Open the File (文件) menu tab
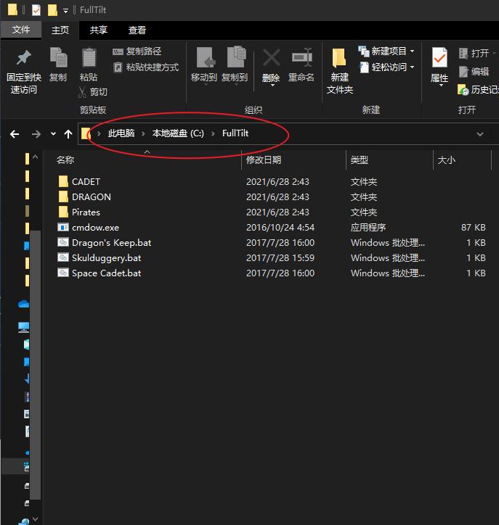Screen dimensions: 499x525 coord(21,30)
